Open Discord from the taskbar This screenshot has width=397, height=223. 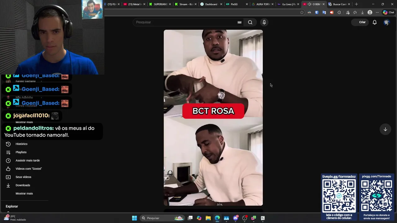coord(235,218)
